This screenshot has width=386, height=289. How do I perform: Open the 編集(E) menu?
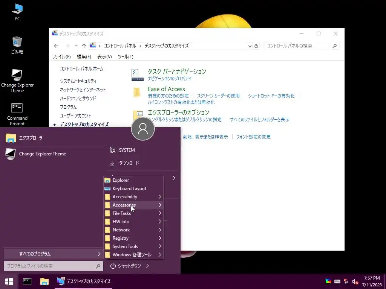point(84,57)
